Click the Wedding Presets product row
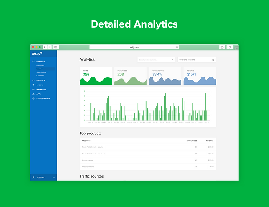This screenshot has height=207, width=269. coord(148,167)
